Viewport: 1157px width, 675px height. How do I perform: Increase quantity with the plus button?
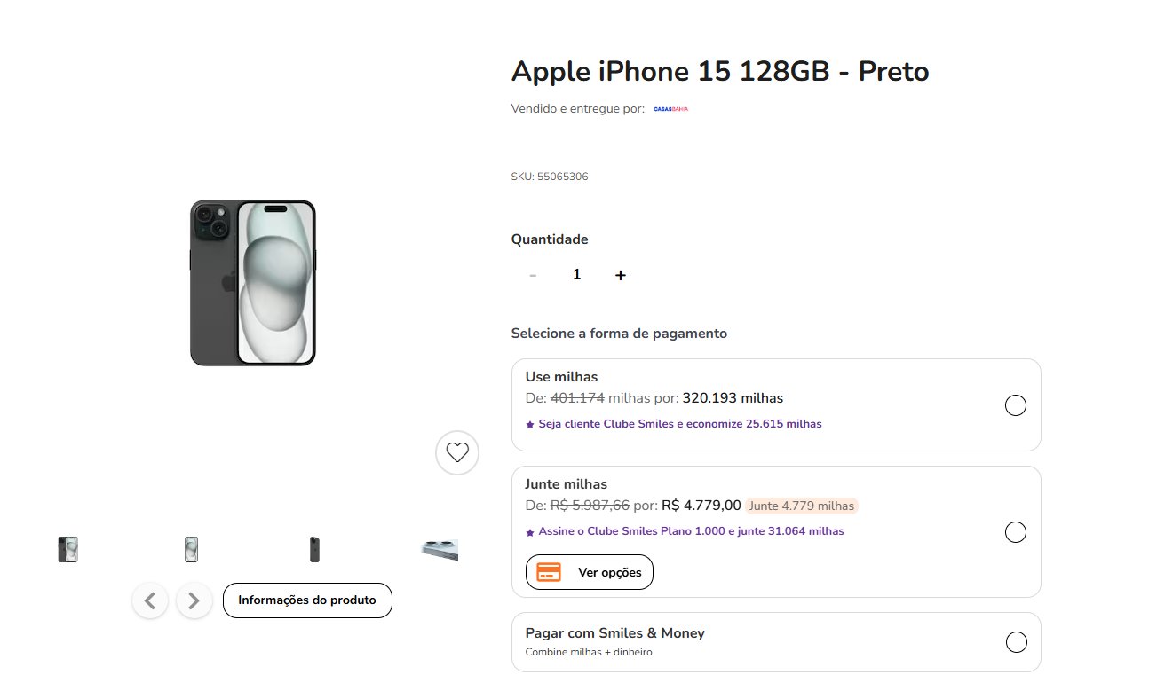(x=621, y=275)
